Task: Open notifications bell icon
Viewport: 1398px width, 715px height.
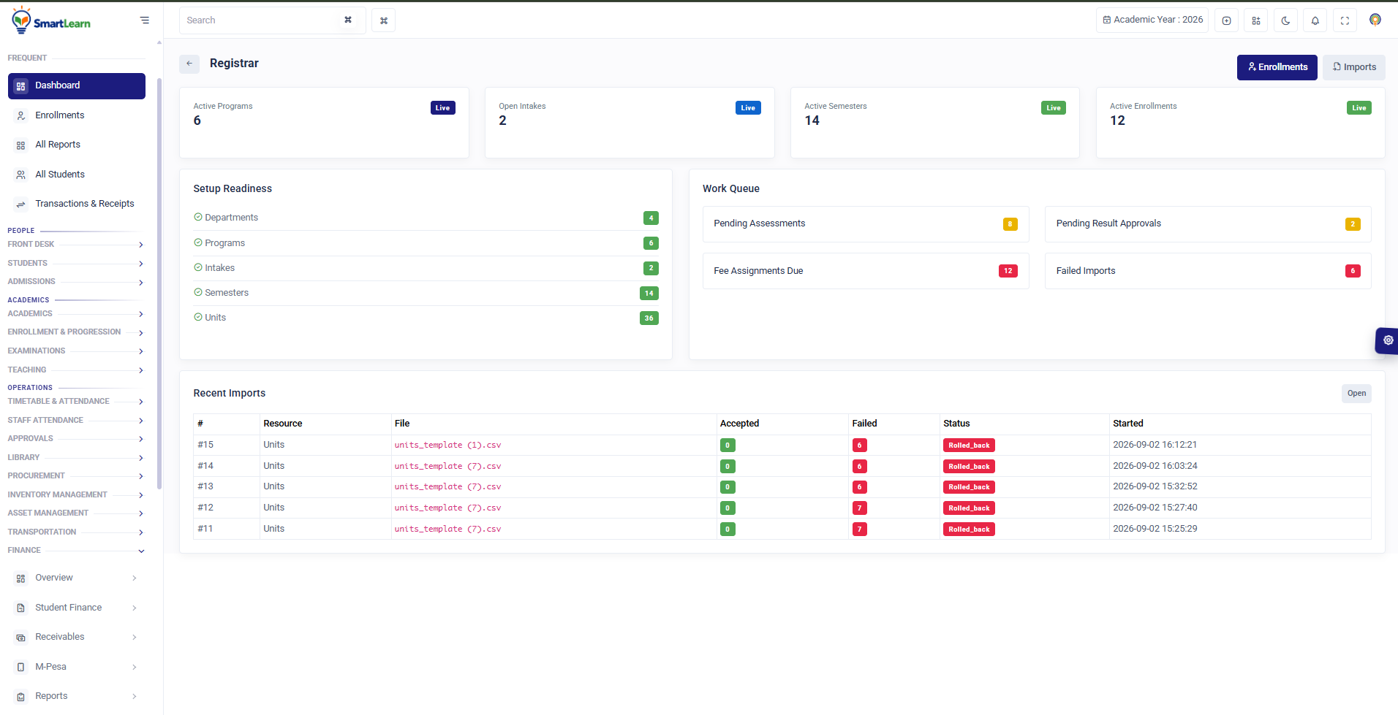Action: click(x=1315, y=20)
